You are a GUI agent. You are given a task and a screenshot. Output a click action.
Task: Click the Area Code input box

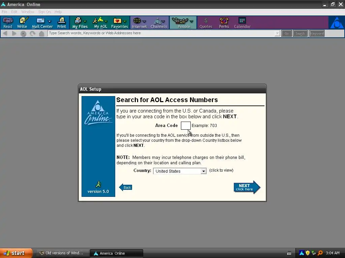tap(186, 126)
